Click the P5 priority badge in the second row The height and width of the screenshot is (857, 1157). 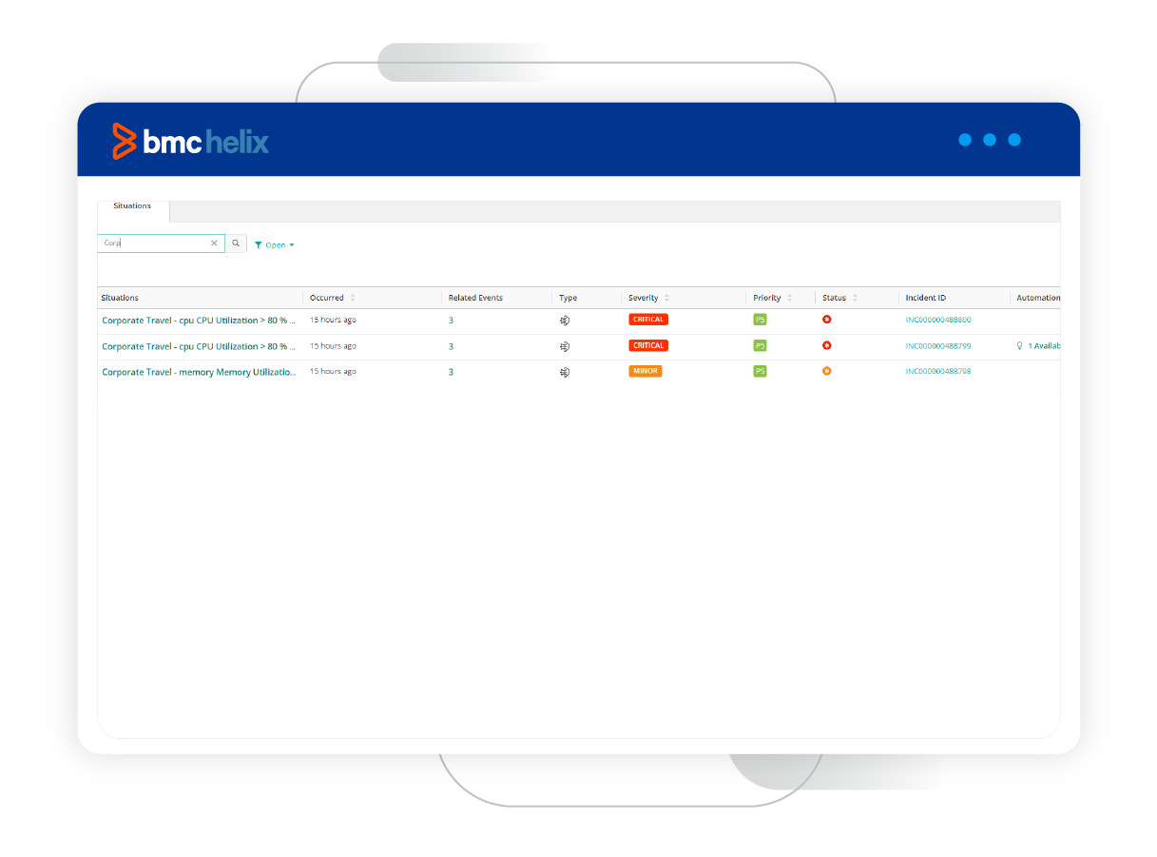coord(760,346)
